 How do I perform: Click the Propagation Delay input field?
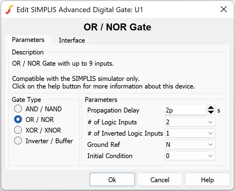(x=185, y=110)
